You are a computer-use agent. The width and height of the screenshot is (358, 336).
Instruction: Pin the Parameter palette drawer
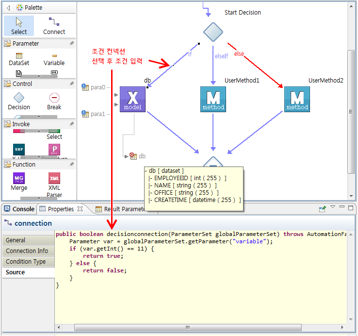pos(72,44)
